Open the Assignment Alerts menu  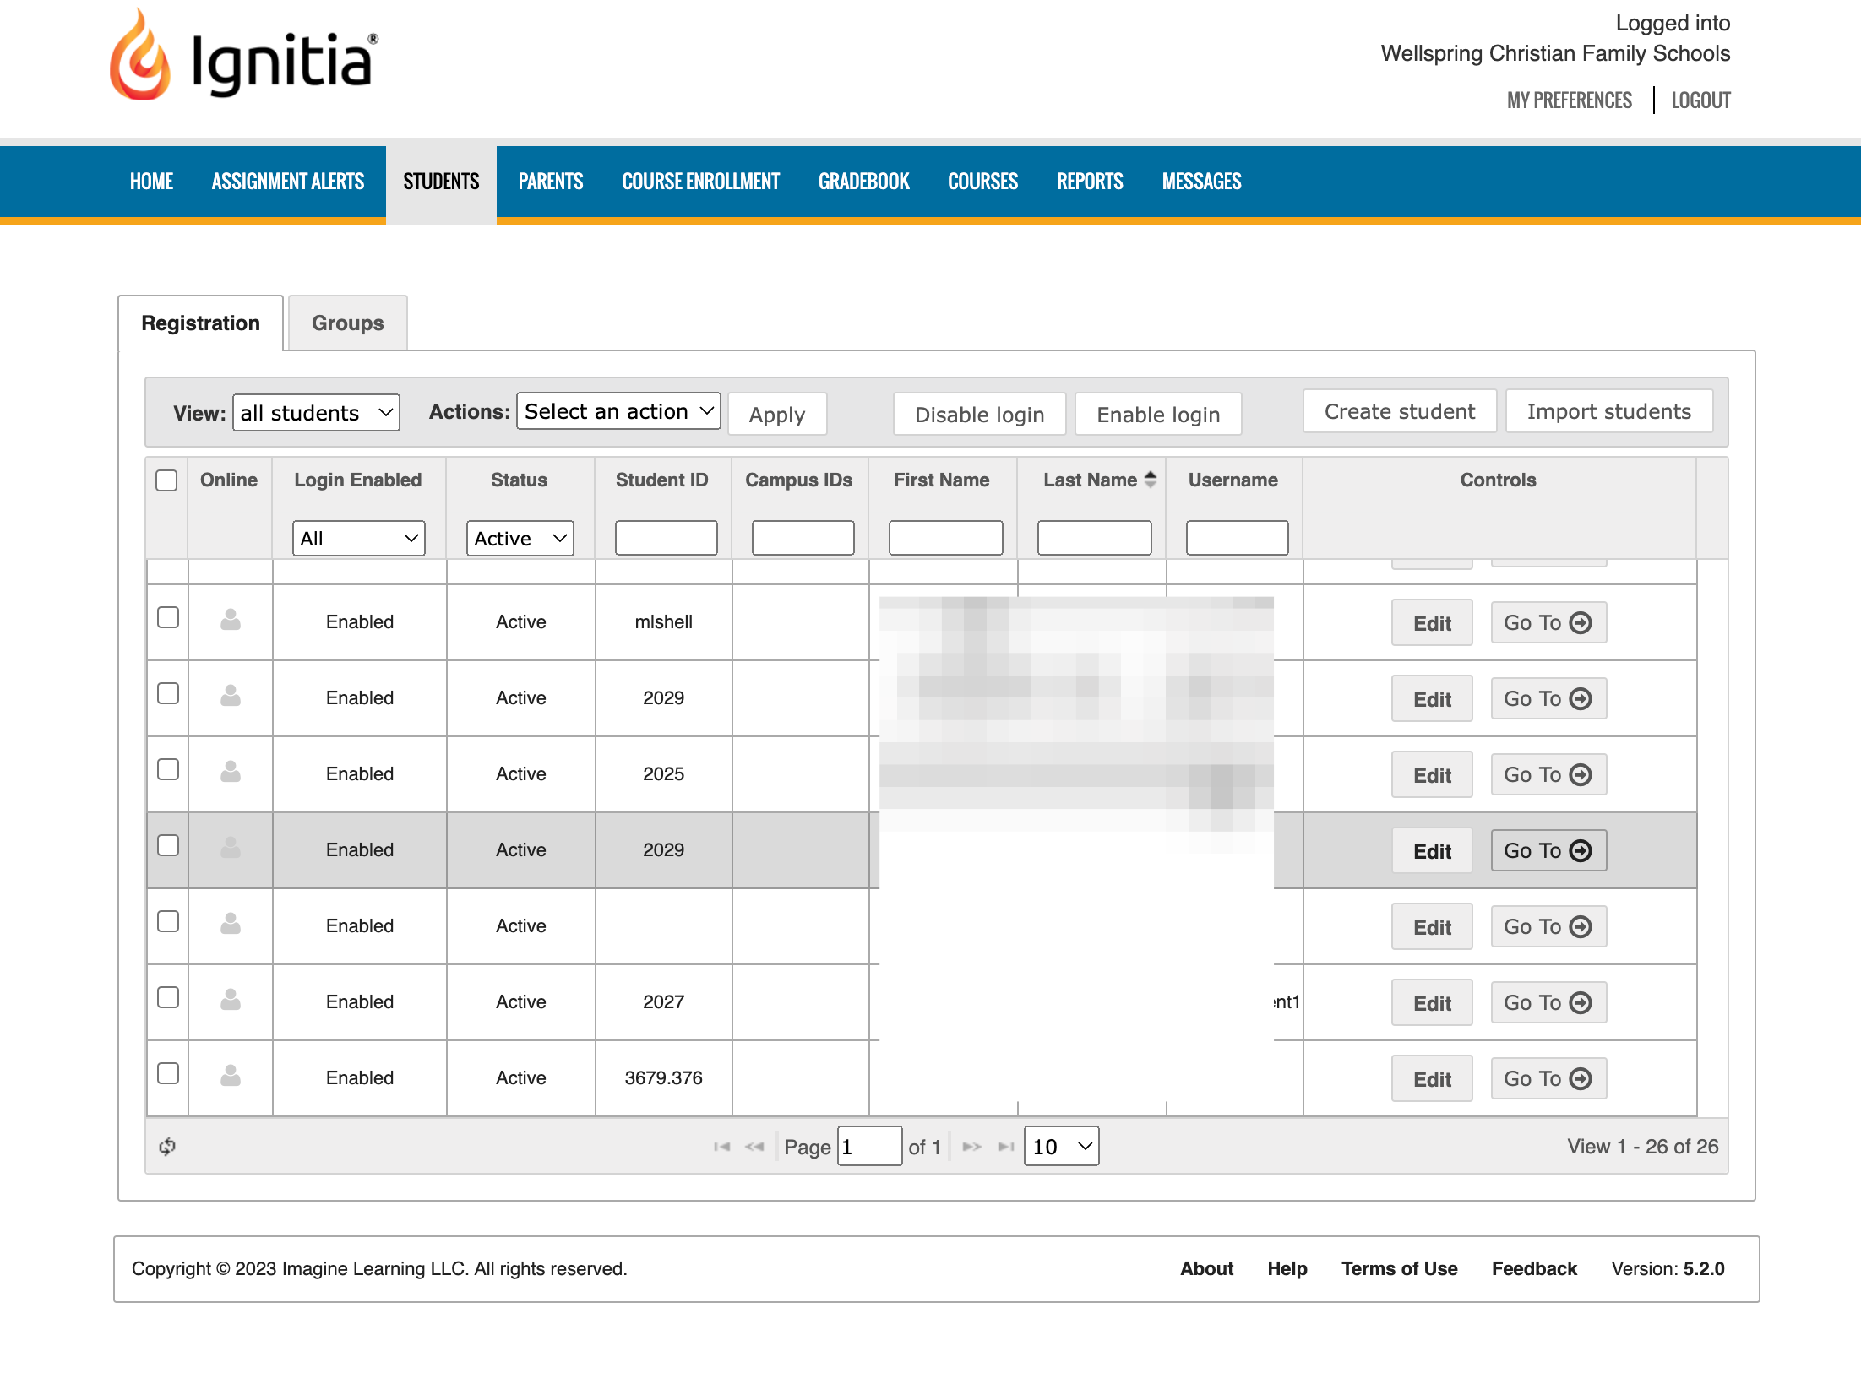click(287, 182)
